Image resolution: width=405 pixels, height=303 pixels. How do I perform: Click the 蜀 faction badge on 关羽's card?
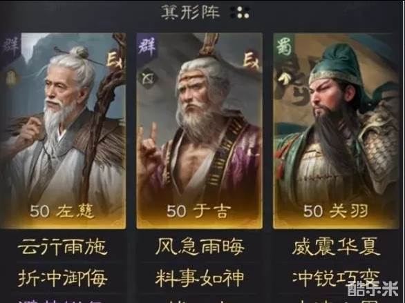pos(283,46)
